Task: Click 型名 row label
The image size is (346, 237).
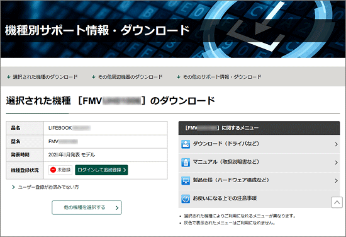Action: click(16, 141)
